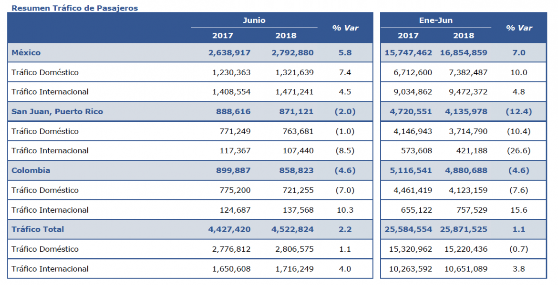Select the San Juan, Puerto Rico row label
The height and width of the screenshot is (285, 558).
[x=57, y=111]
